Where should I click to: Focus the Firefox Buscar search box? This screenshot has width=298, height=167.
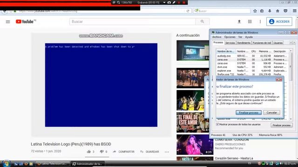tap(222, 11)
